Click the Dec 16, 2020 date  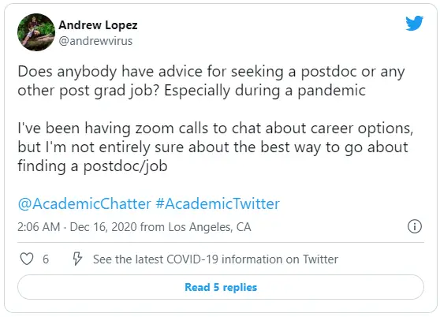103,227
